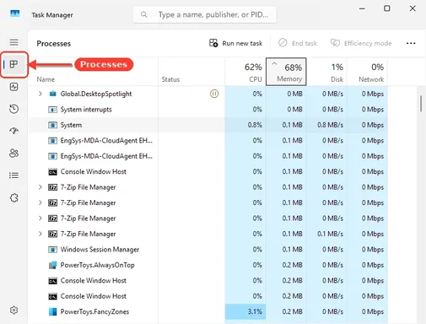The height and width of the screenshot is (324, 426).
Task: Click the End task circle icon
Action: click(283, 43)
